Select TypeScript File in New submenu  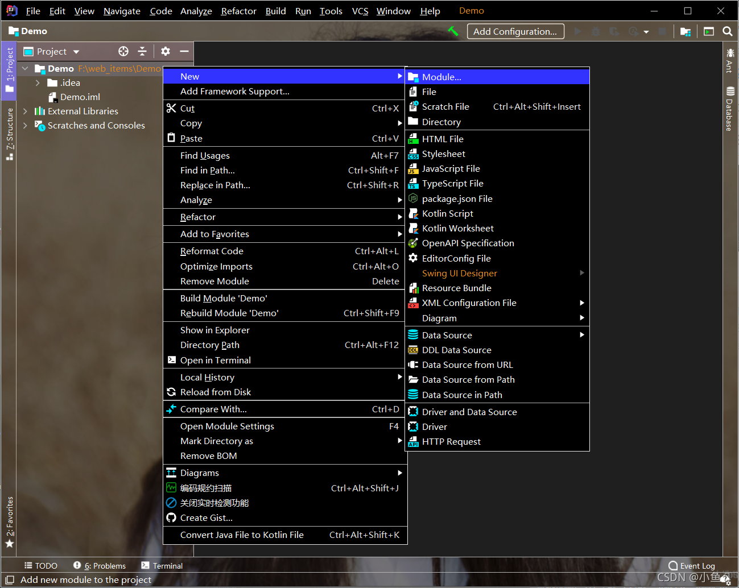tap(497, 183)
